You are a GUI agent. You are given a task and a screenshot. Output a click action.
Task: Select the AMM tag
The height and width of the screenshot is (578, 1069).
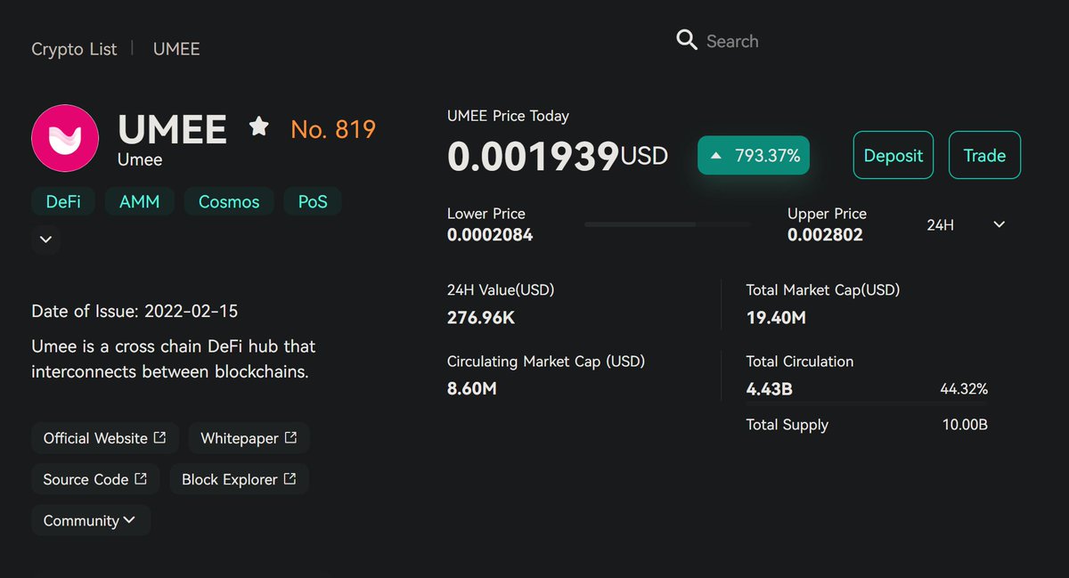tap(140, 201)
